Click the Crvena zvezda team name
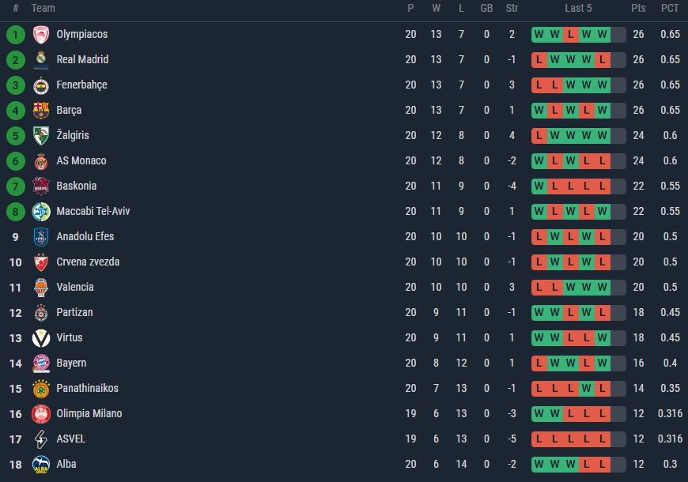 tap(88, 262)
